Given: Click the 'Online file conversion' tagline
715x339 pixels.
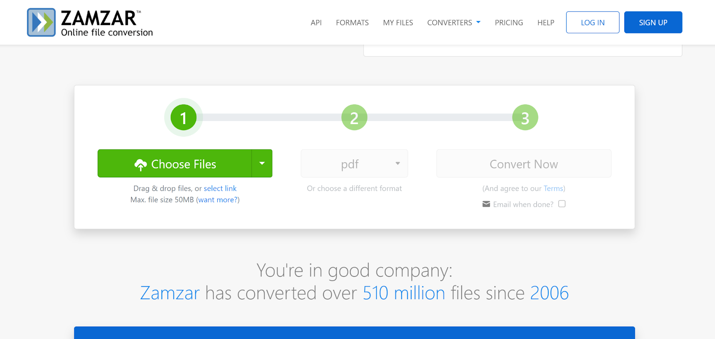Looking at the screenshot, I should (x=107, y=33).
